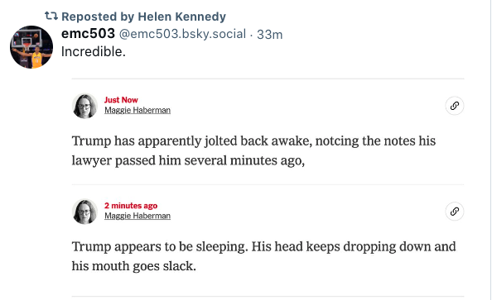492x300 pixels.
Task: Click divider line below 'Incredible.' text
Action: (268, 79)
